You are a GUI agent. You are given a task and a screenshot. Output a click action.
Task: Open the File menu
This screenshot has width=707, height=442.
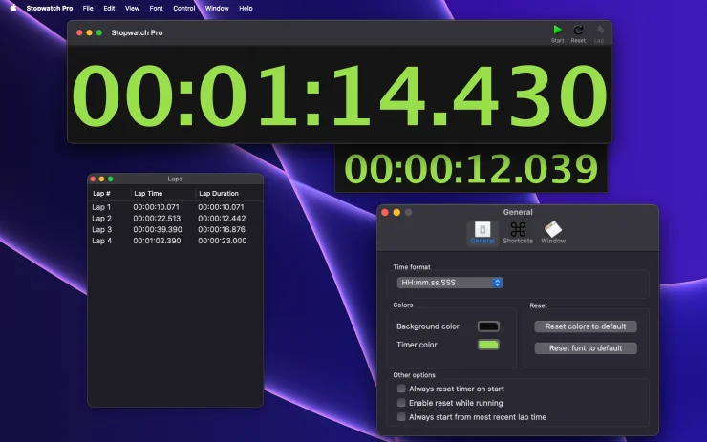tap(88, 8)
